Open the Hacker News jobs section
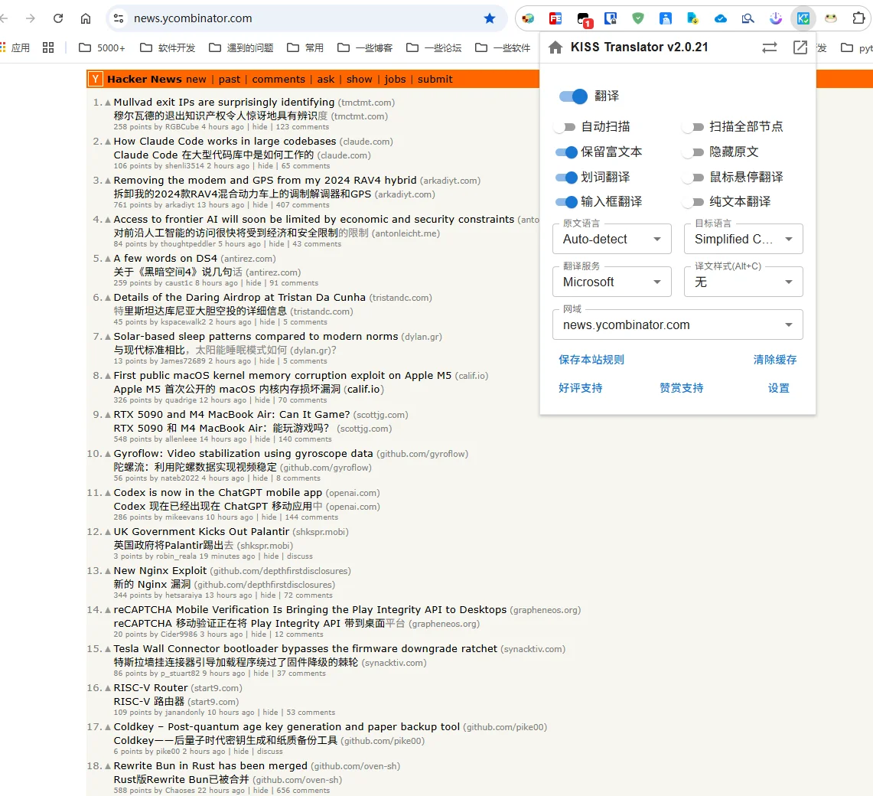The height and width of the screenshot is (796, 873). point(395,79)
